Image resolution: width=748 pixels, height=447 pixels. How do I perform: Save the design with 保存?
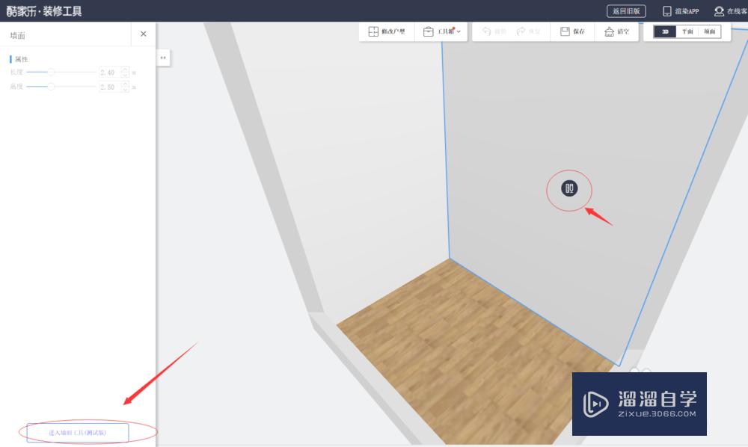[x=572, y=31]
